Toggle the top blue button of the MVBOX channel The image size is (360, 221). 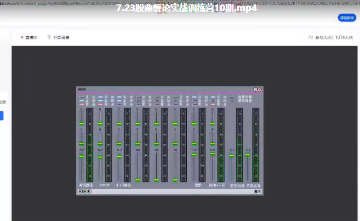click(100, 97)
